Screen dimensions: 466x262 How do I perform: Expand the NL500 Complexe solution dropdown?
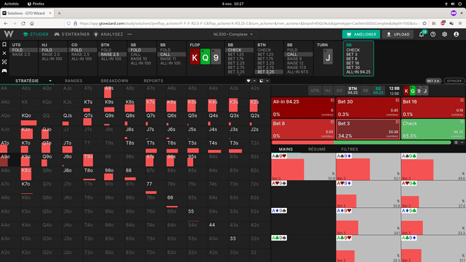tap(233, 34)
